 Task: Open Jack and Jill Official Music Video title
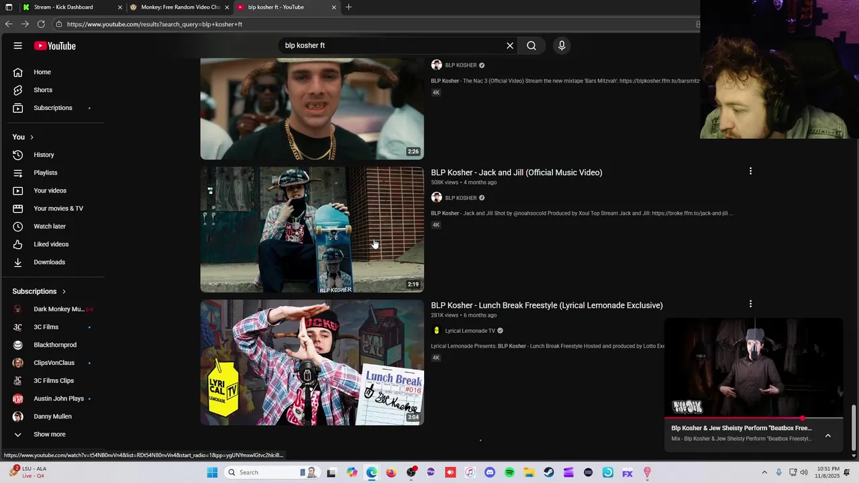(x=517, y=172)
